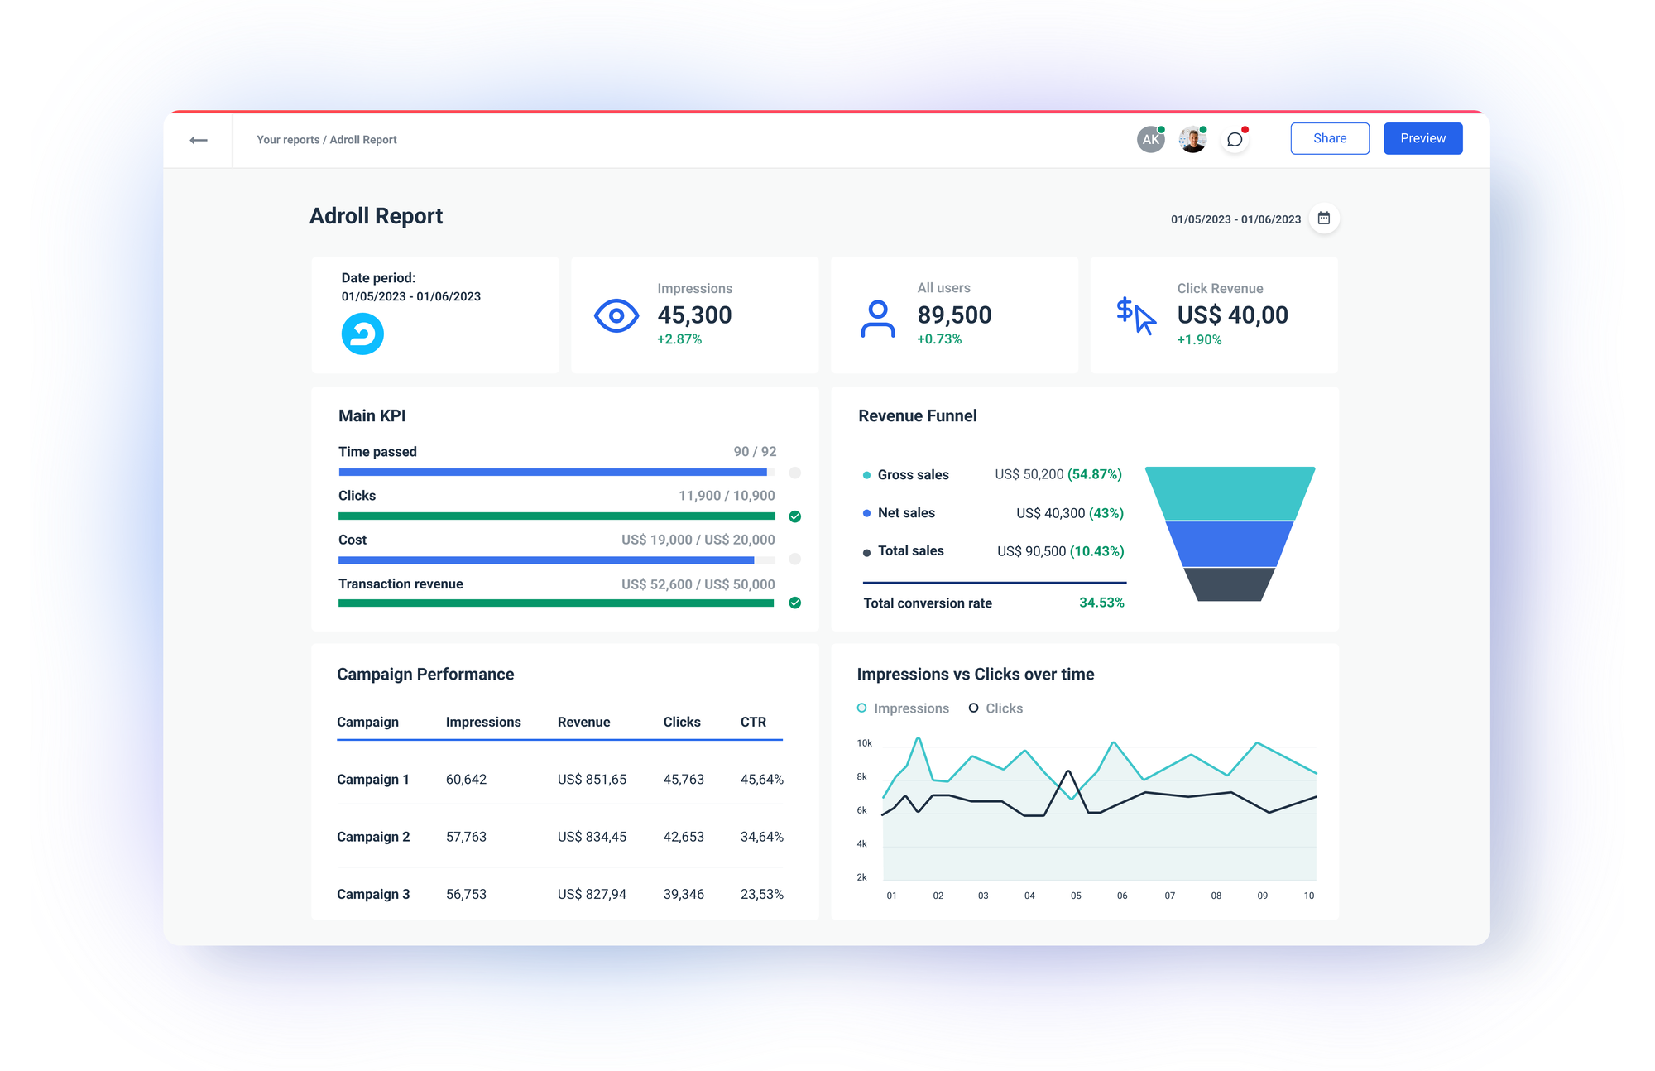
Task: Click the back arrow to leave the report
Action: coord(199,139)
